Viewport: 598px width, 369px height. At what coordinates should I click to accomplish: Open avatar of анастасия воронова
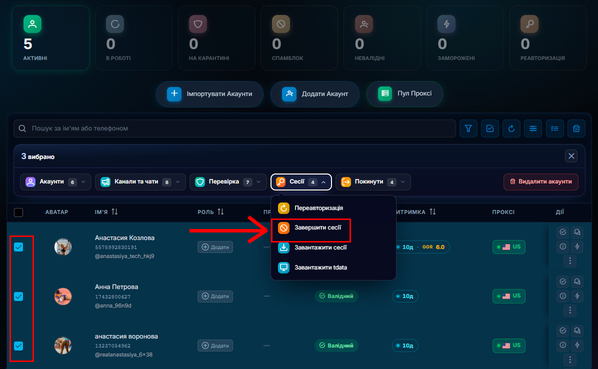63,345
